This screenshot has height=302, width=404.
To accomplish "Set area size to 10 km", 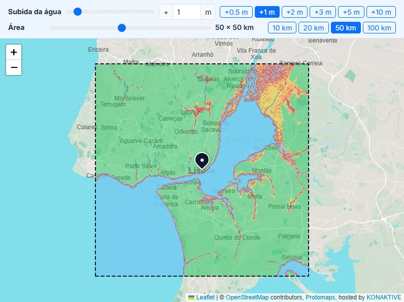I will 282,28.
